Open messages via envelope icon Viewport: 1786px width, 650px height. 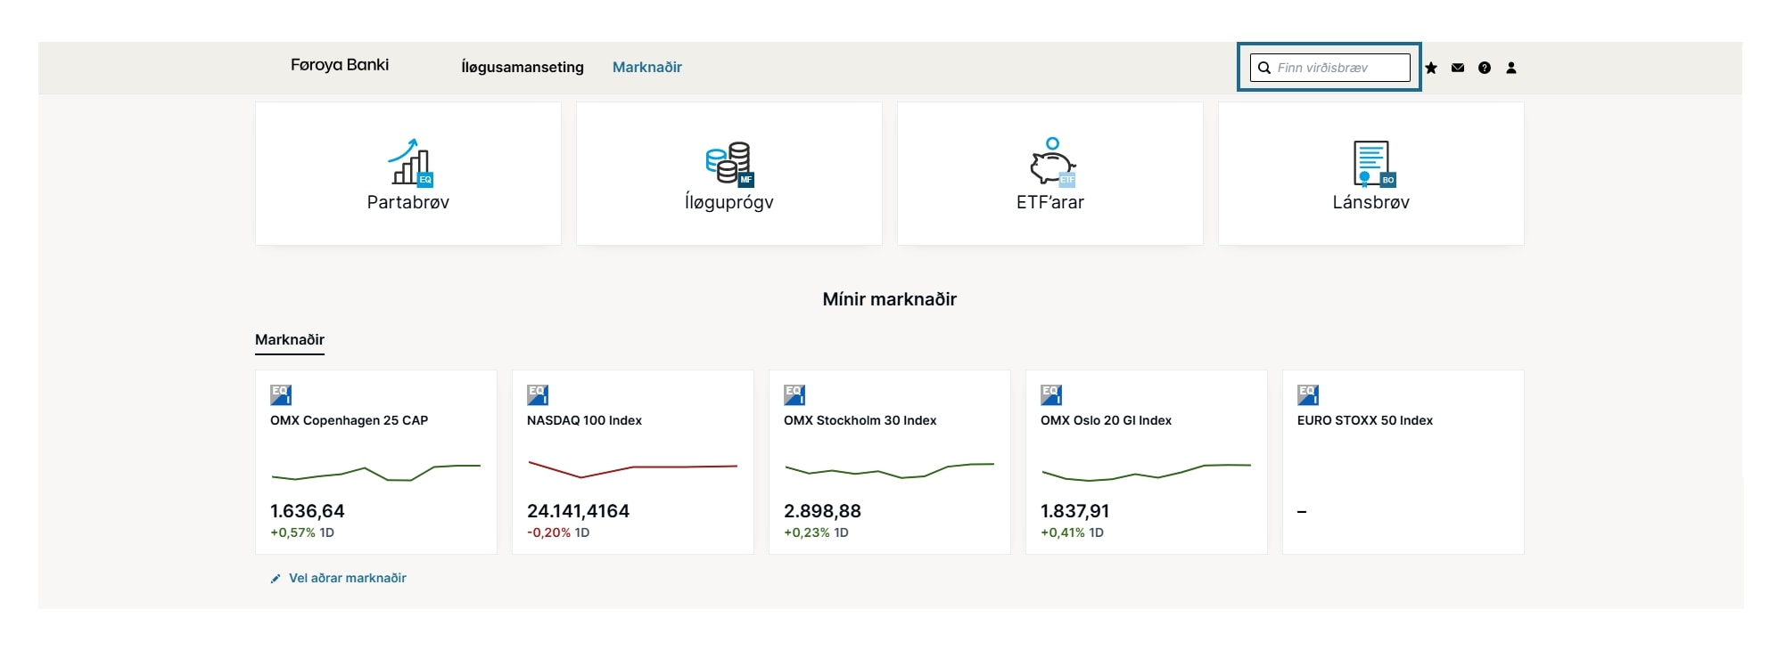click(x=1458, y=68)
